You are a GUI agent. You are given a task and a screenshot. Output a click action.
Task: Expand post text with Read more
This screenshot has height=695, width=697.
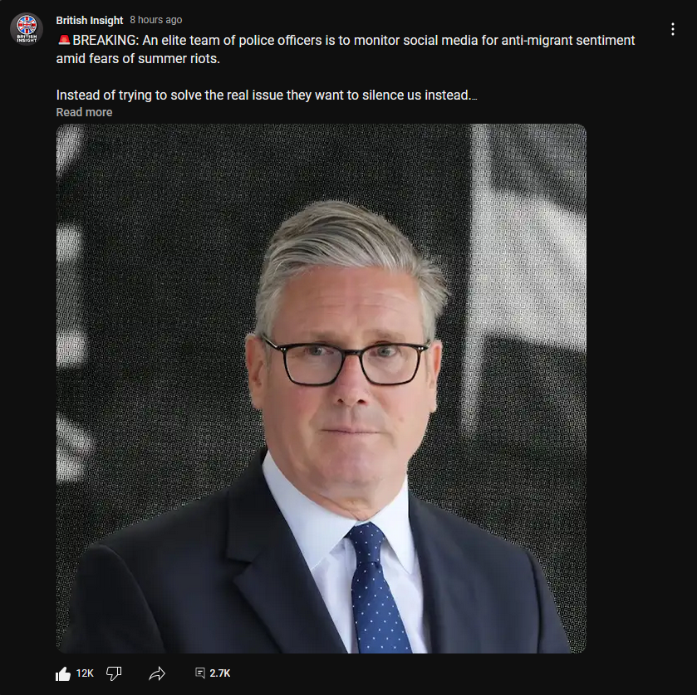point(84,112)
